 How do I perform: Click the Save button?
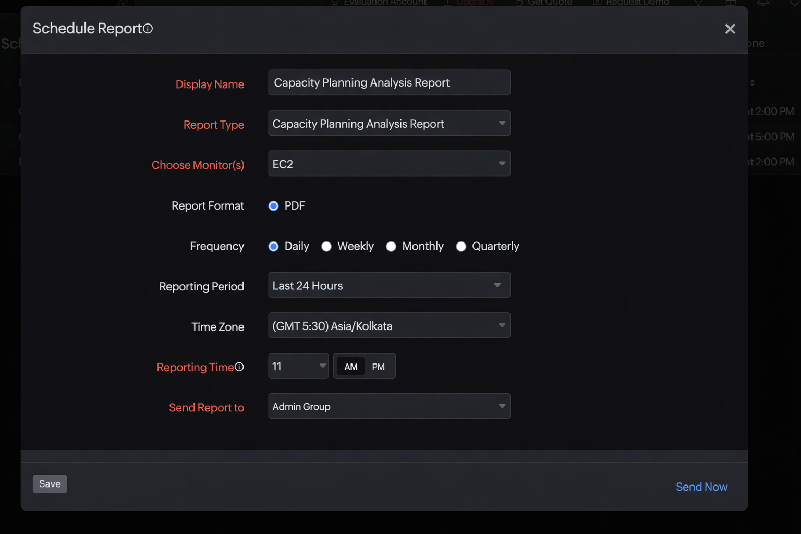pos(50,484)
